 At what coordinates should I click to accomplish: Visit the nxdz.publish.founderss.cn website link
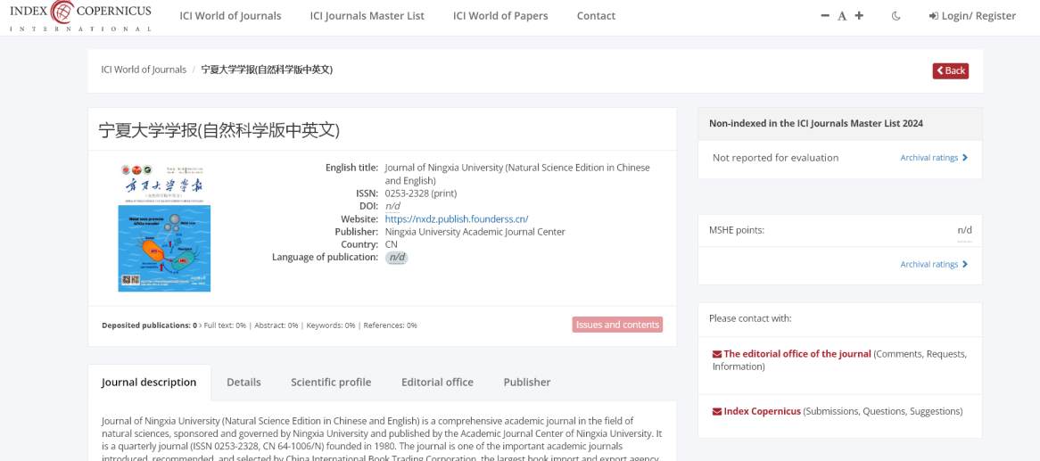coord(457,218)
